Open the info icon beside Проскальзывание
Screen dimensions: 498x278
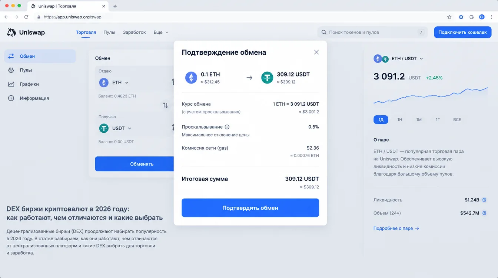(x=227, y=127)
